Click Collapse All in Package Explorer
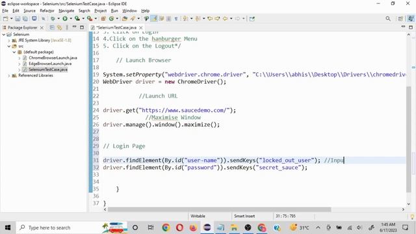This screenshot has width=416, height=234. coord(52,27)
